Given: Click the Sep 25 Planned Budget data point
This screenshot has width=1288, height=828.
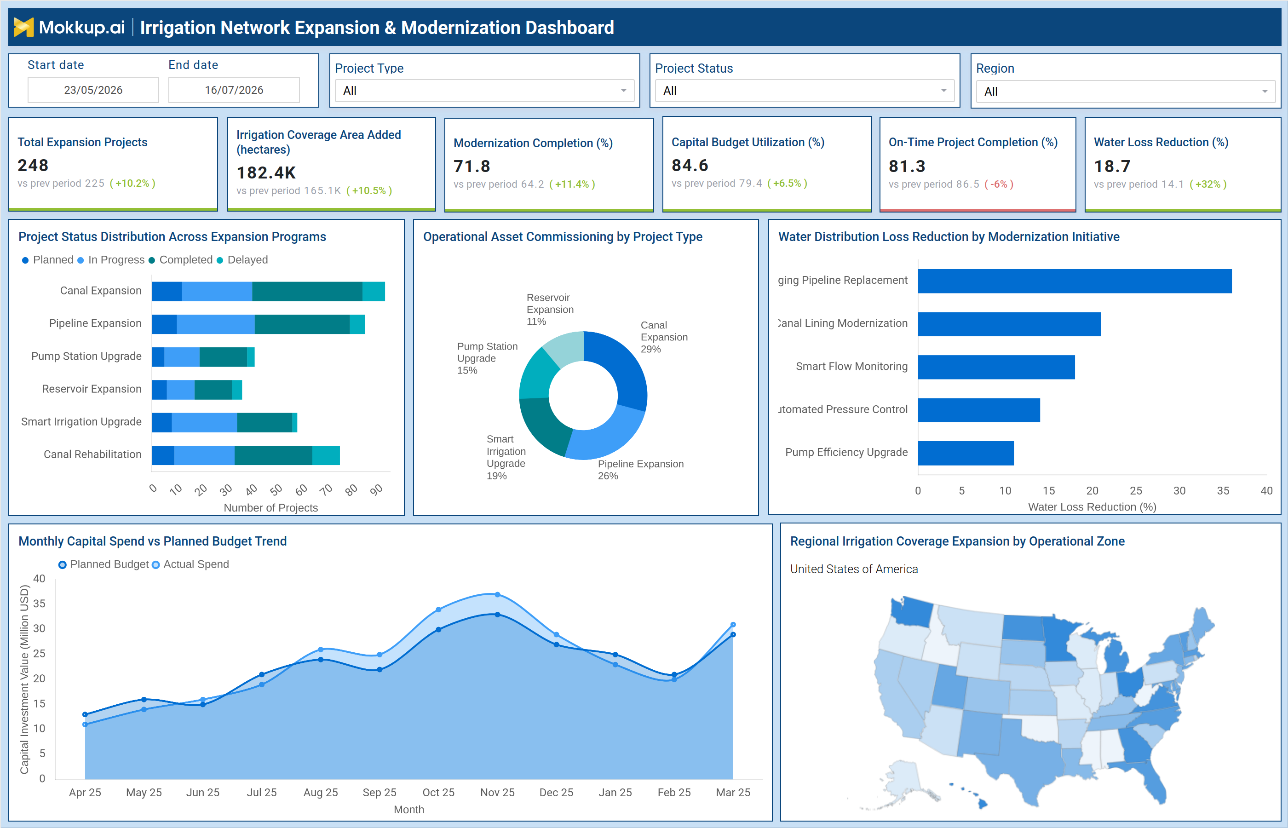Looking at the screenshot, I should point(379,669).
